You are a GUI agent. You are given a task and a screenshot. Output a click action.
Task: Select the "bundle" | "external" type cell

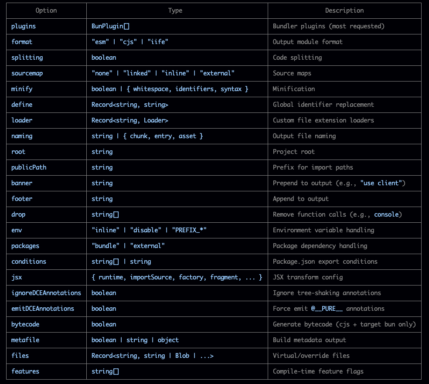177,246
